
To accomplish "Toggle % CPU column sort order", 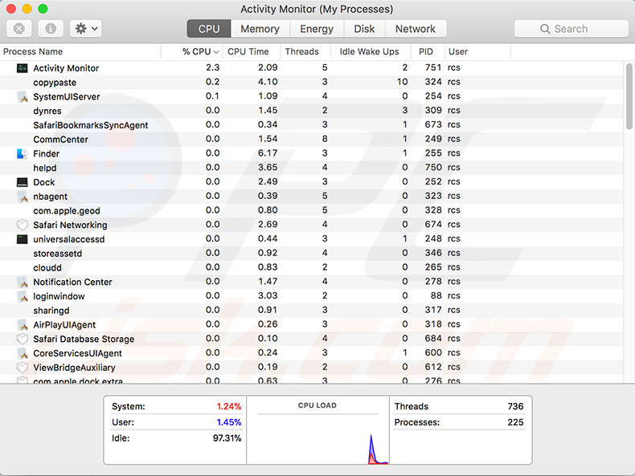I will click(192, 51).
